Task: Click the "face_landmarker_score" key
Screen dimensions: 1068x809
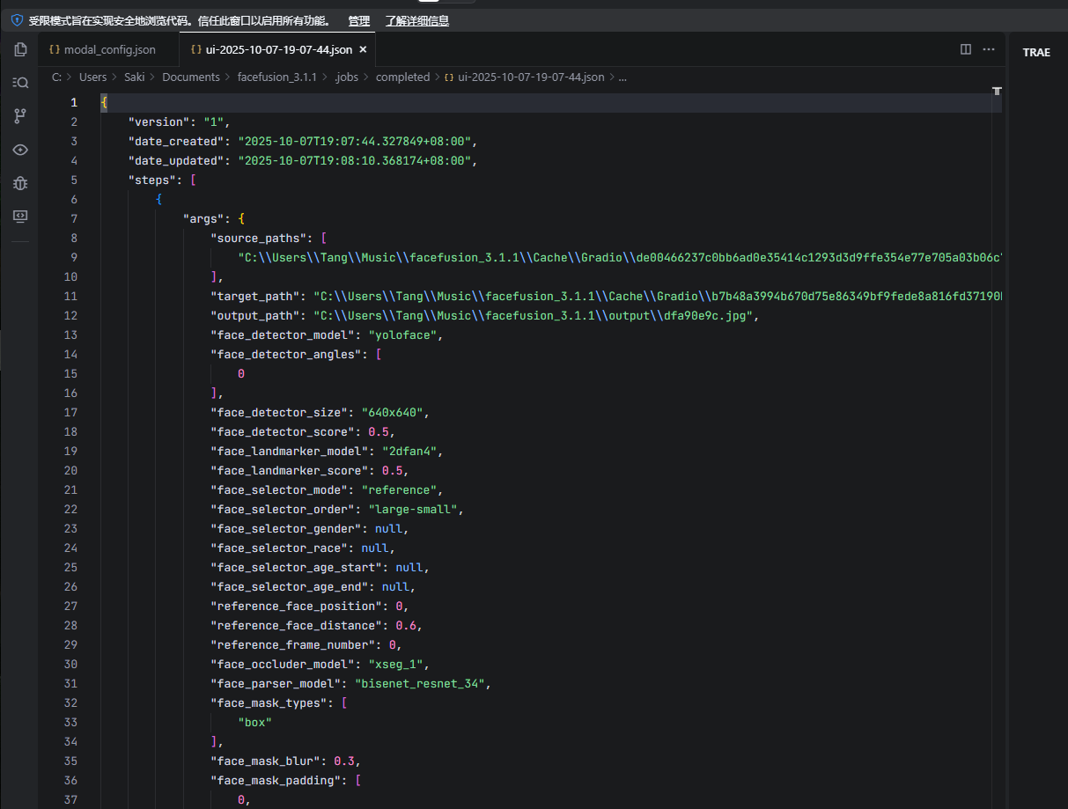Action: click(292, 470)
